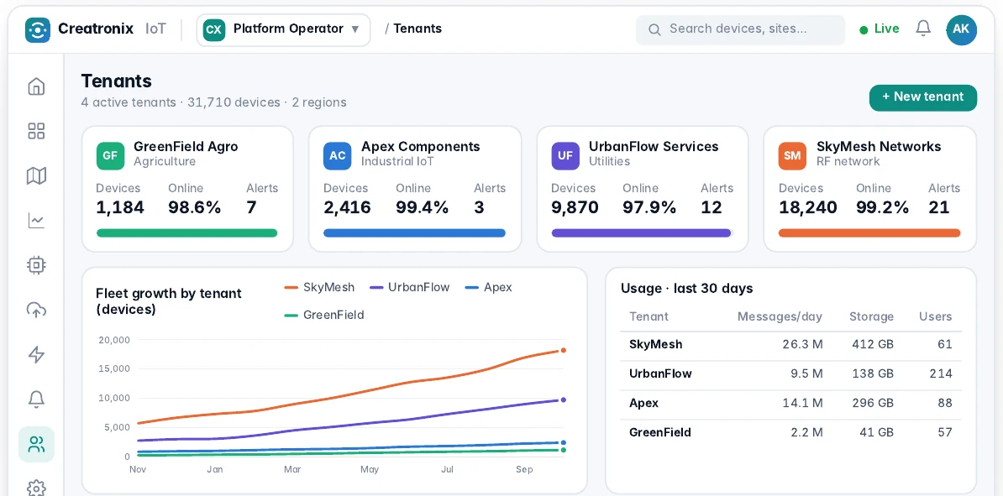Click the 18,240 devices count
The width and height of the screenshot is (1003, 496).
pyautogui.click(x=808, y=208)
